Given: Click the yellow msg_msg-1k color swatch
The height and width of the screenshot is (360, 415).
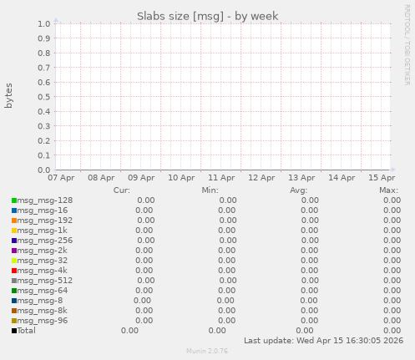Looking at the screenshot, I should pos(14,231).
